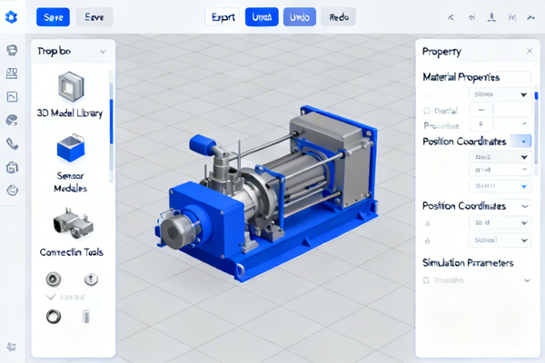The image size is (545, 363).
Task: Select the blue pump model in viewport
Action: click(x=267, y=194)
